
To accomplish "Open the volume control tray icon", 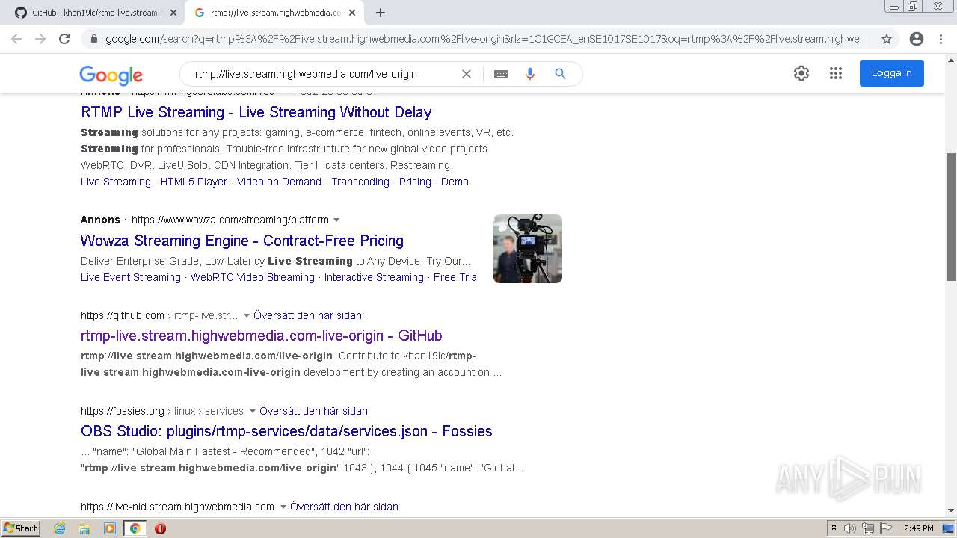I will coord(850,528).
